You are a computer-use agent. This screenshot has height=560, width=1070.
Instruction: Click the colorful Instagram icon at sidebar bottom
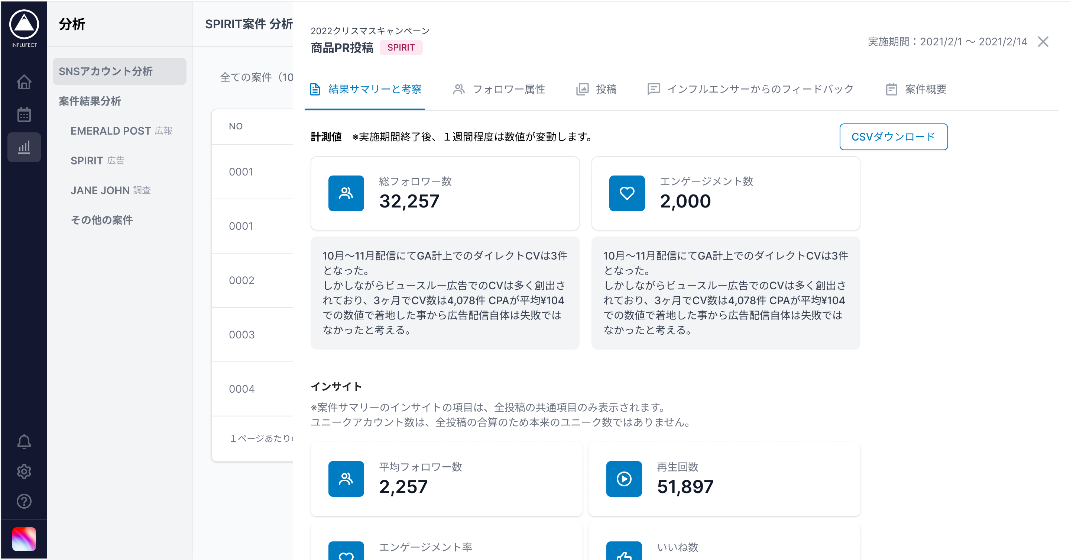click(x=24, y=539)
